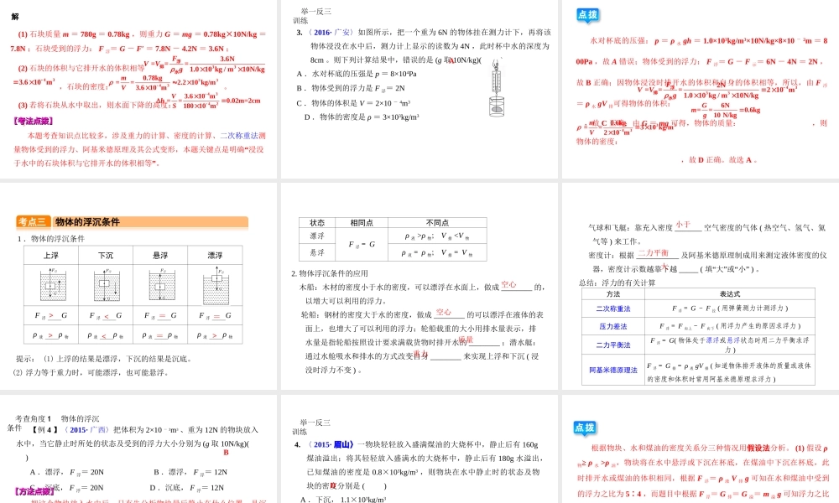Click the red answer 空心 in the 木船 line

[509, 285]
